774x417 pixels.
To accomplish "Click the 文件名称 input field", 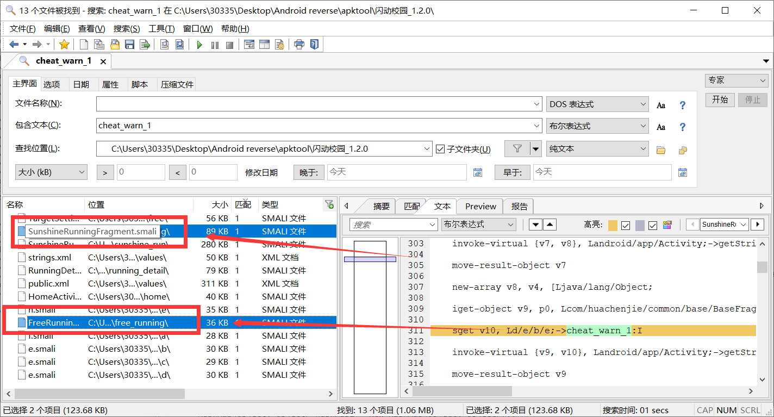I will [319, 104].
